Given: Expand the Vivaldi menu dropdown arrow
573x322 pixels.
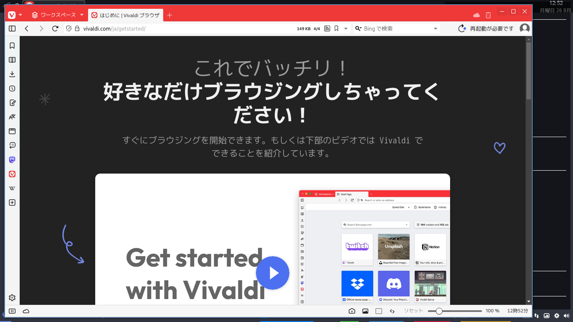Looking at the screenshot, I should point(20,15).
